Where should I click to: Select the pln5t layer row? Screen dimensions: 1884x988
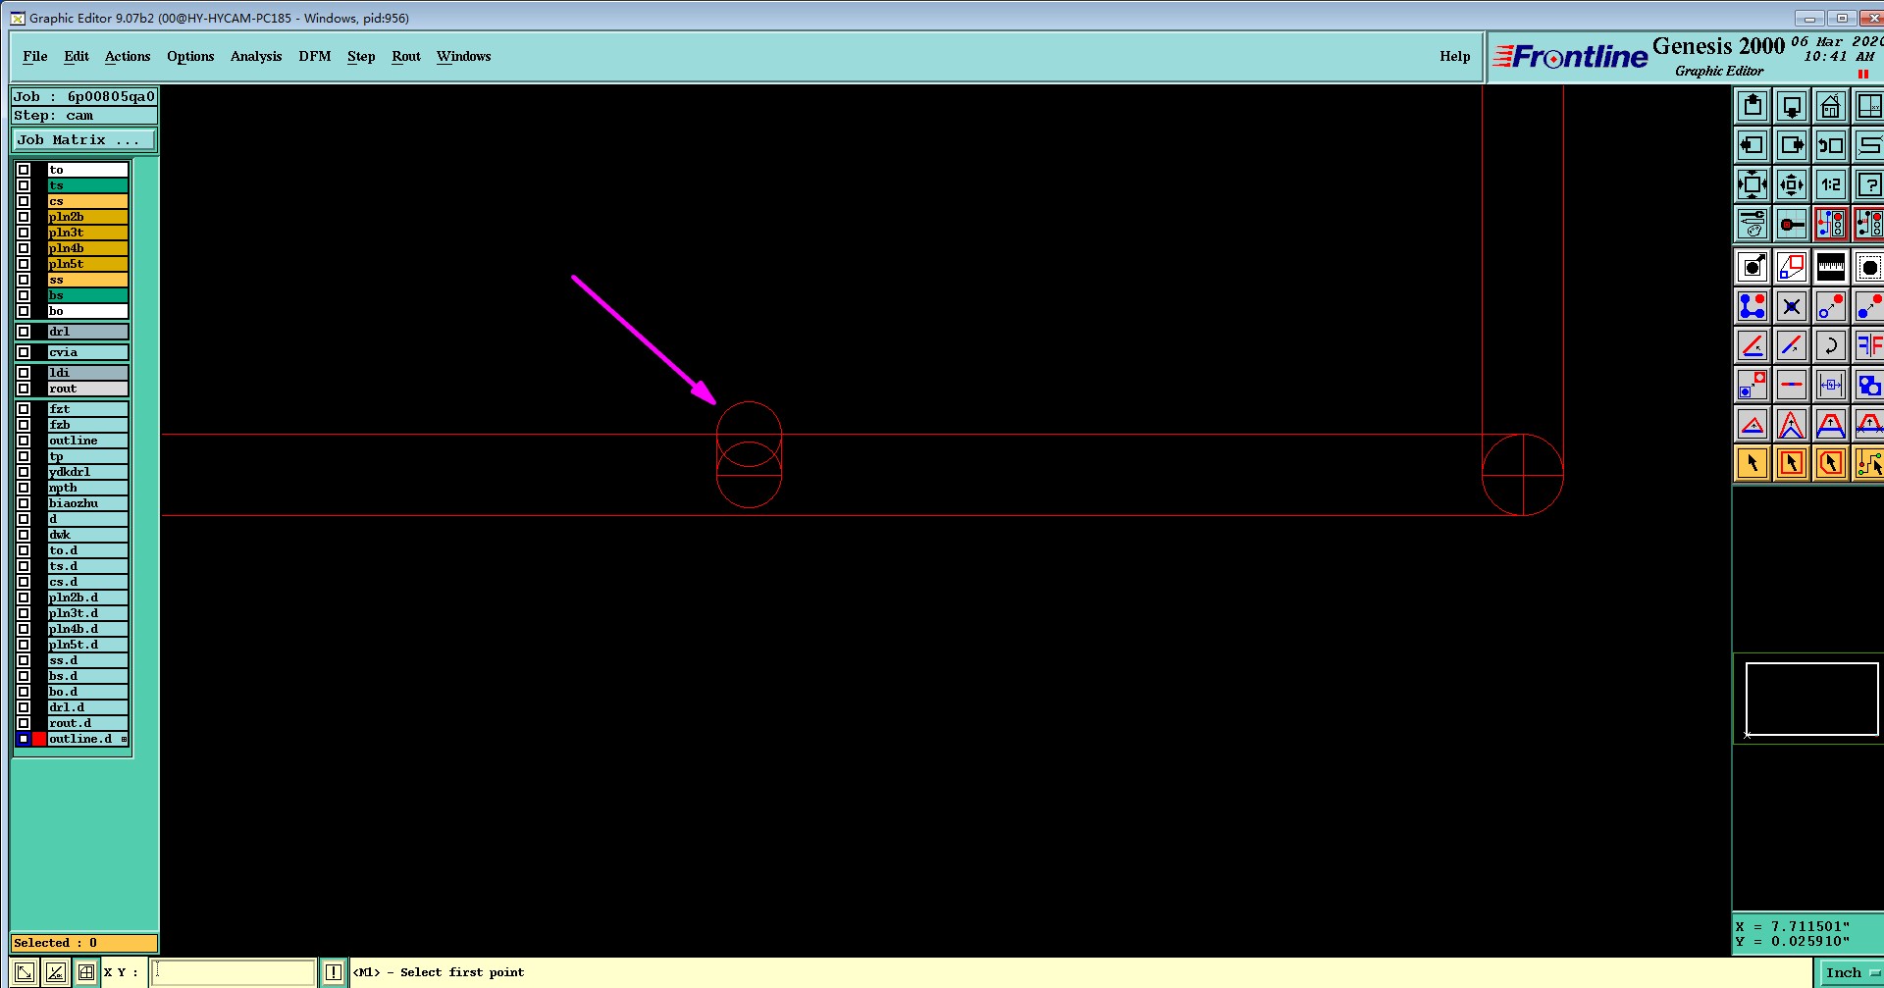tap(88, 264)
